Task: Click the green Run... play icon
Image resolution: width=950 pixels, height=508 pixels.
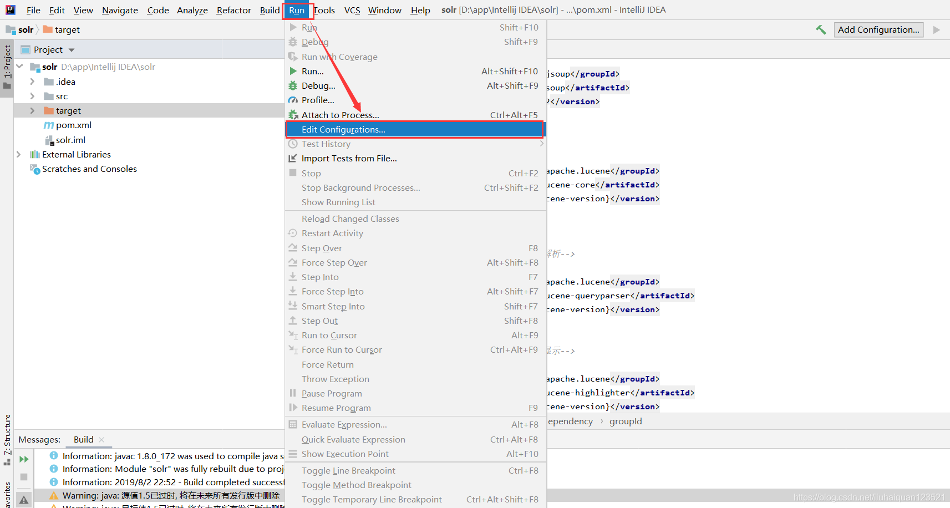Action: pyautogui.click(x=293, y=71)
